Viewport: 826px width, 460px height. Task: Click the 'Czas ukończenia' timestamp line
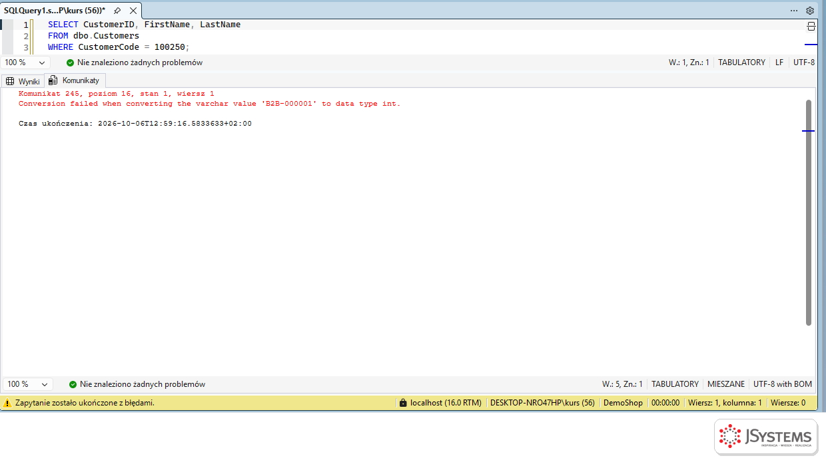[135, 124]
